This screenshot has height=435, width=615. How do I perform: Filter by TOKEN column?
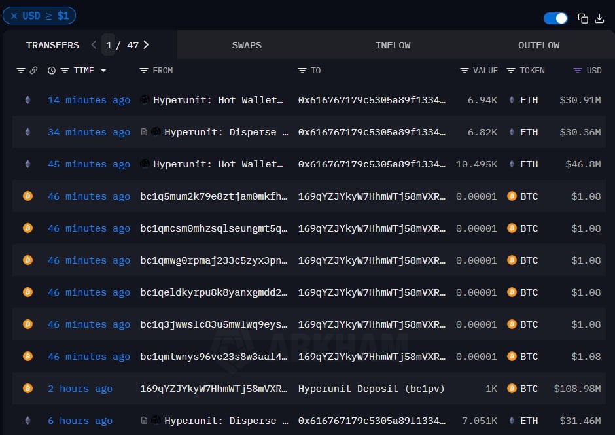pos(511,71)
